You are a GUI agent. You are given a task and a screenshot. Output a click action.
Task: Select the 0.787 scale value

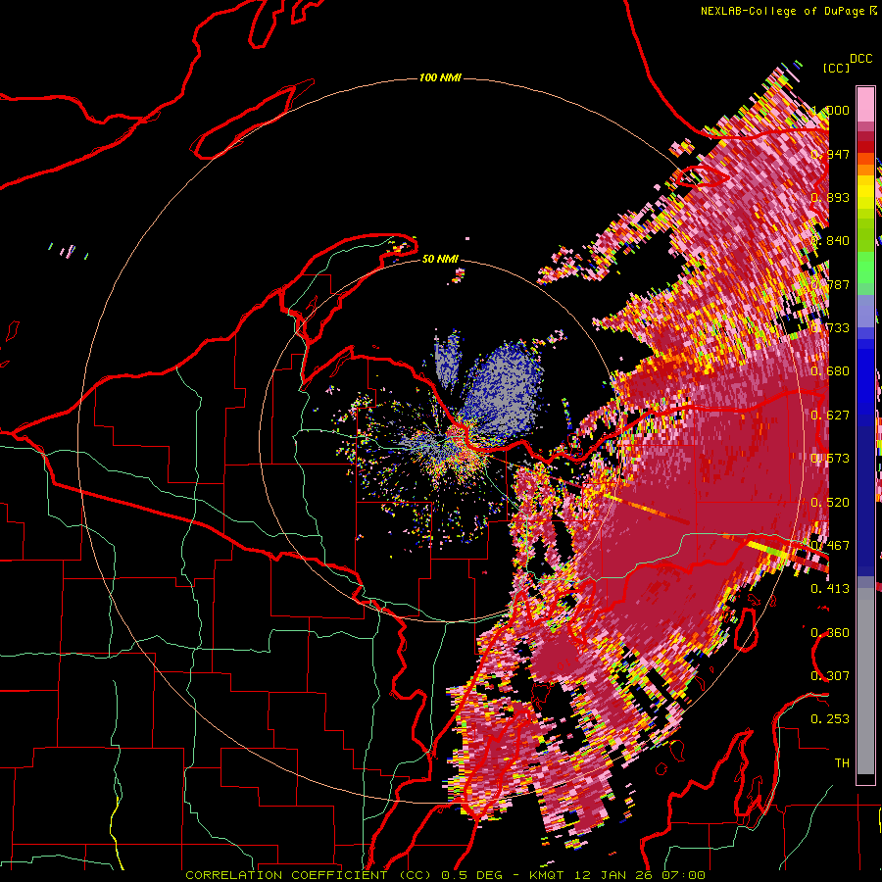[830, 284]
